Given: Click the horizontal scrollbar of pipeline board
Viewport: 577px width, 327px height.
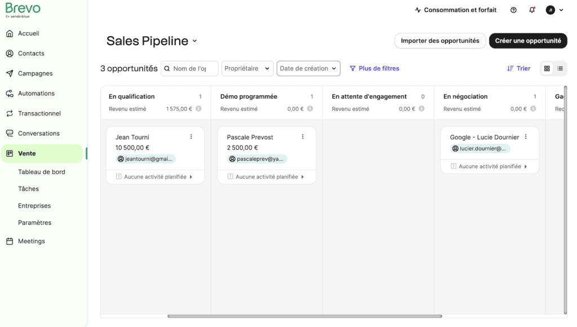Looking at the screenshot, I should 304,316.
